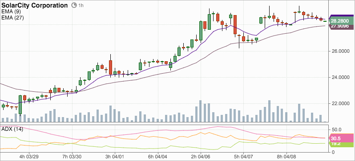Select the SolarCity Corporation chart title
This screenshot has width=355, height=161.
tap(34, 5)
